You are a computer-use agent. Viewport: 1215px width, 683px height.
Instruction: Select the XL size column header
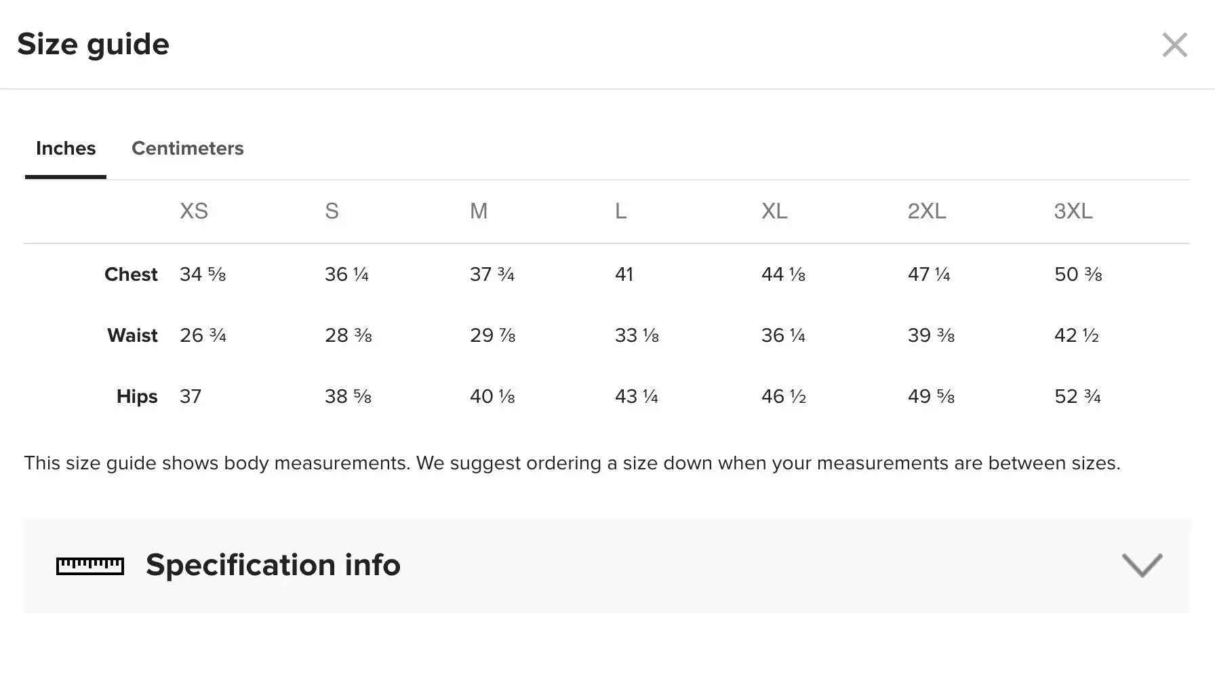tap(774, 212)
